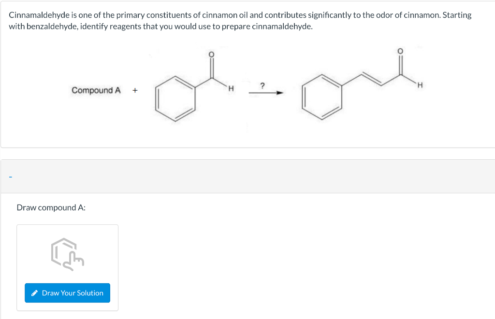Click the Draw compound A: label
The height and width of the screenshot is (319, 495).
coord(51,208)
